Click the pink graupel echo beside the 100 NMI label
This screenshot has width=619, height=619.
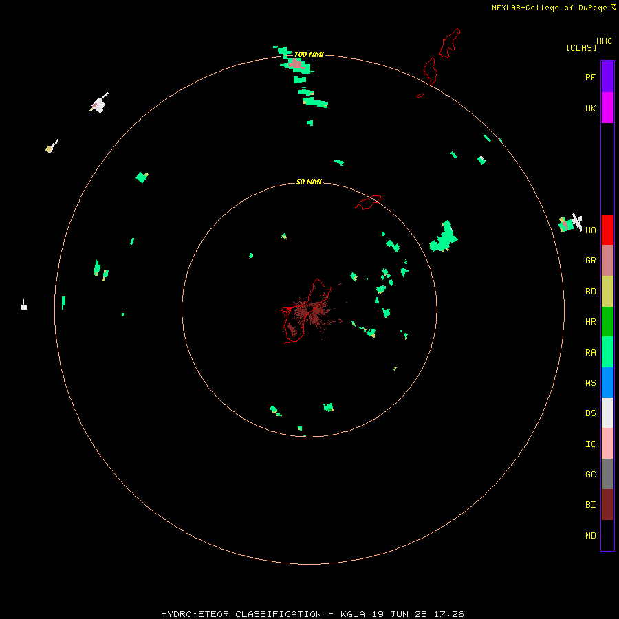tap(296, 64)
